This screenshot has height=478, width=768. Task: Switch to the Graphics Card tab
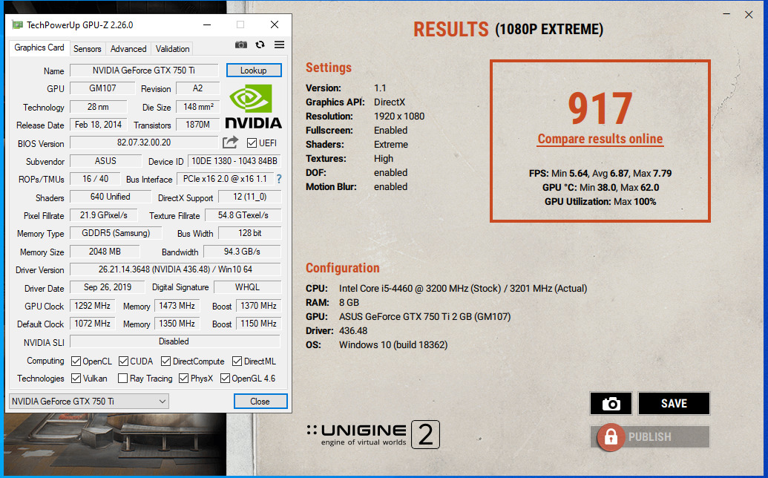tap(39, 48)
